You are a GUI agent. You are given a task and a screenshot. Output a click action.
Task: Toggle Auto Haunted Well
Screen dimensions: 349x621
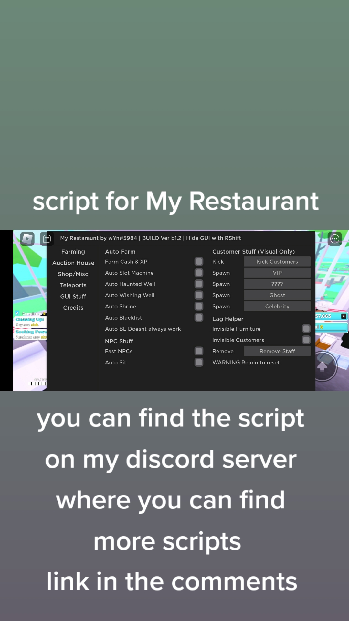(199, 284)
